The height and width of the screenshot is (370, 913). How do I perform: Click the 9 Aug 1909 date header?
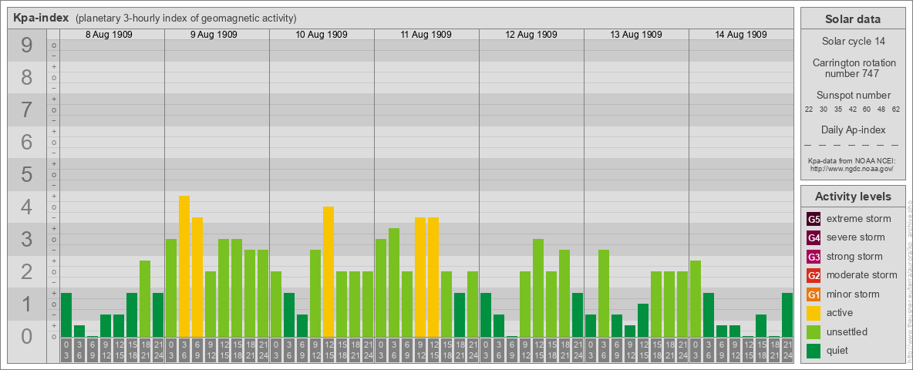point(214,35)
